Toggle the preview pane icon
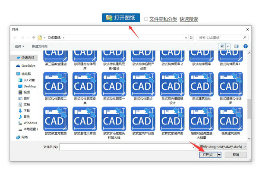Image resolution: width=259 pixels, height=171 pixels. click(x=237, y=47)
